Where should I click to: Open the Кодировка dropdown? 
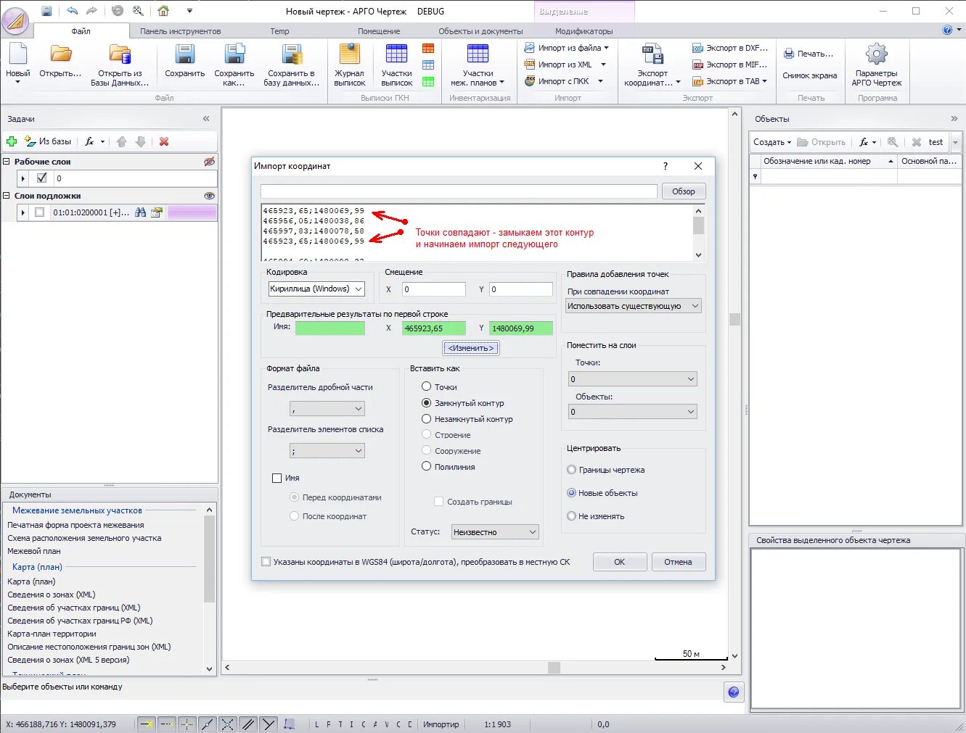(316, 289)
